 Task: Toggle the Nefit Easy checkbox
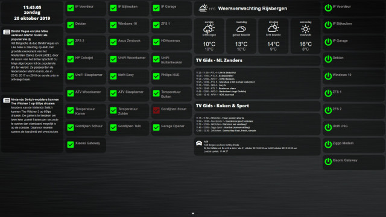pyautogui.click(x=113, y=77)
